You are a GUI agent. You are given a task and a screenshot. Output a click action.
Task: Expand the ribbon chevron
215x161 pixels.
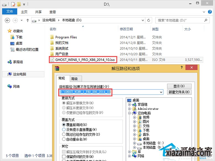[204, 12]
